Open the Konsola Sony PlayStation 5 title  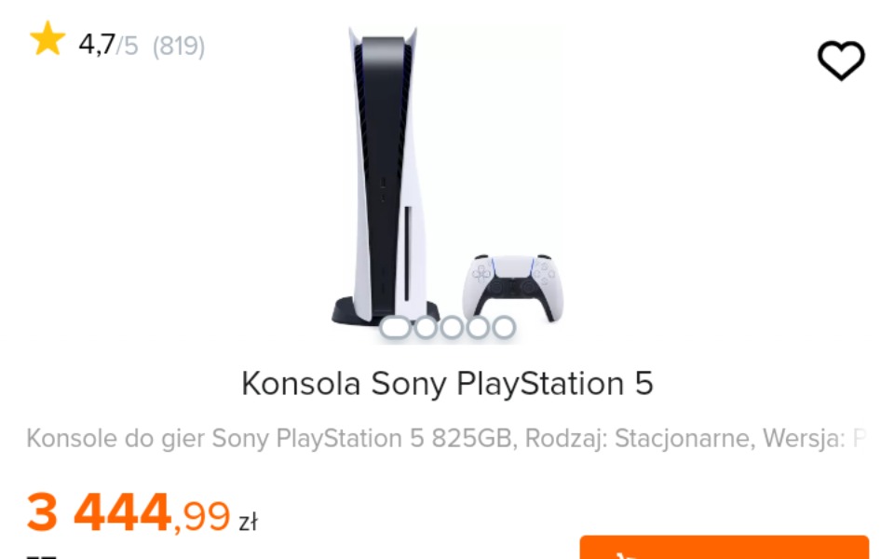(x=447, y=384)
